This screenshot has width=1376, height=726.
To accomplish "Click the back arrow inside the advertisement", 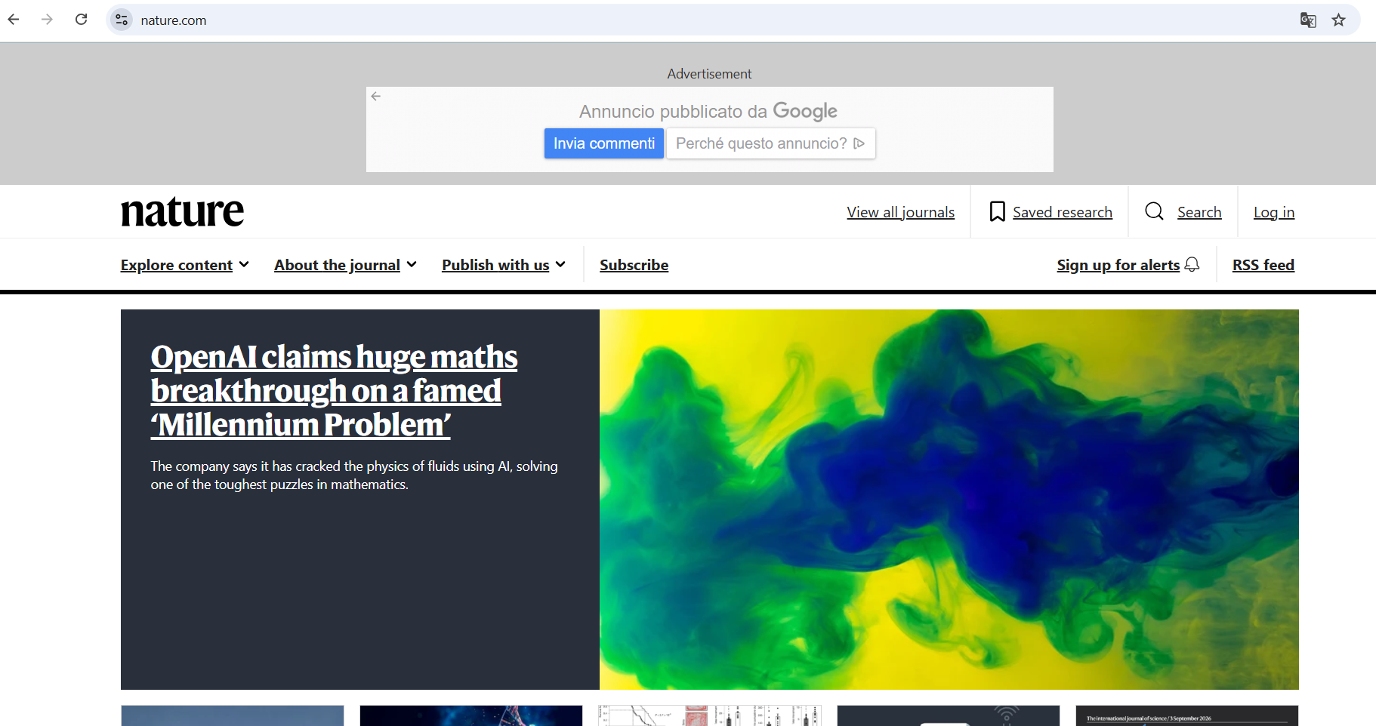I will tap(376, 96).
